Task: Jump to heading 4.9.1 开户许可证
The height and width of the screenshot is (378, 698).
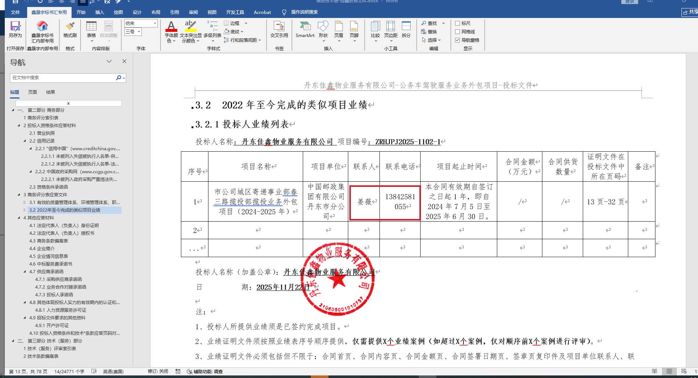Action: point(52,325)
